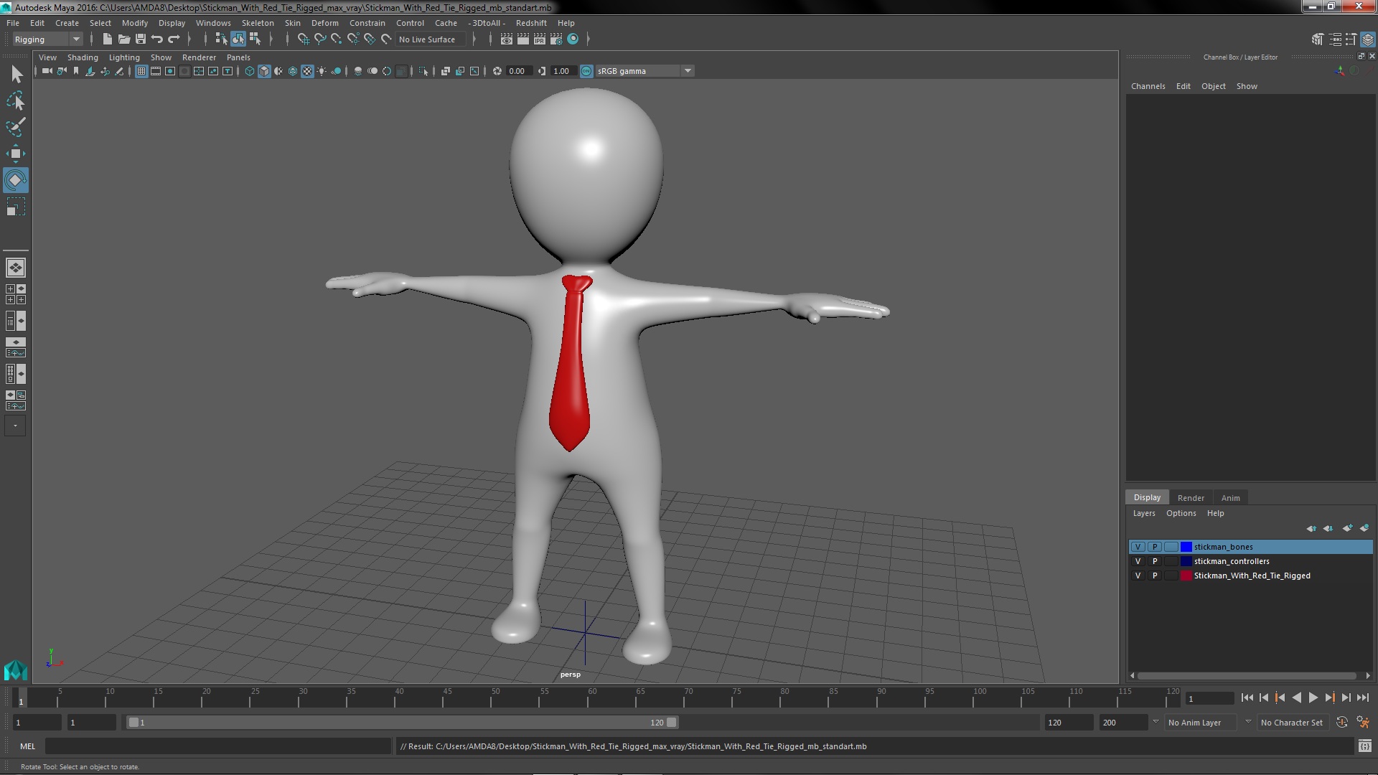
Task: Toggle isolate select in viewport
Action: point(423,71)
